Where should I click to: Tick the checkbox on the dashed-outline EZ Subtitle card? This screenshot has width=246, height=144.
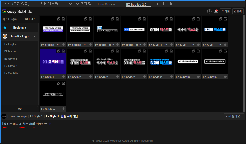[x=64, y=83]
